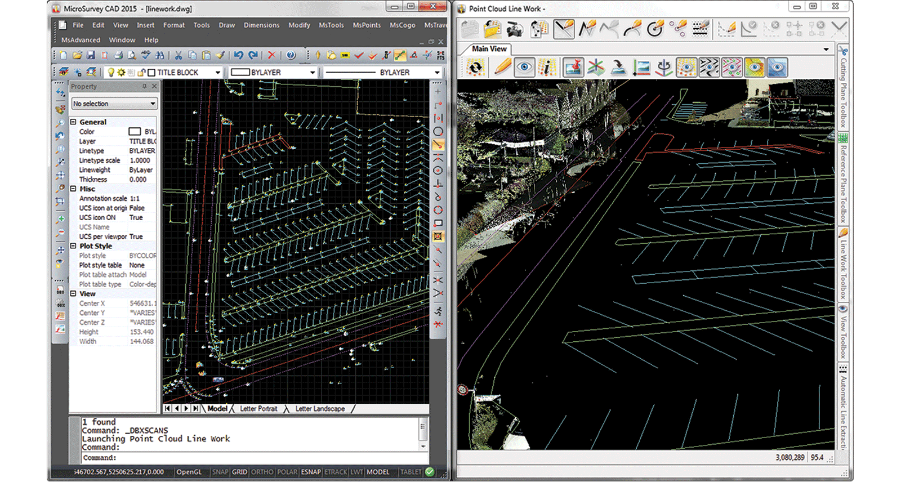This screenshot has width=901, height=482.
Task: Click the point info 'i' icon
Action: pos(547,68)
